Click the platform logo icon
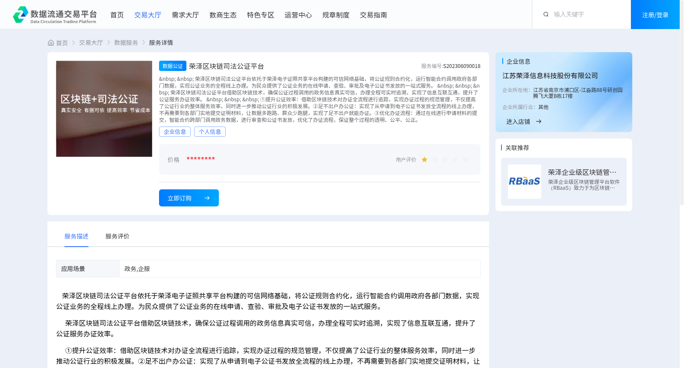 click(21, 15)
